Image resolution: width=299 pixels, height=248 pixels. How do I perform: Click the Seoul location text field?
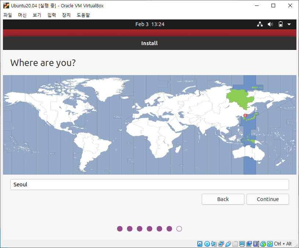tap(150, 185)
